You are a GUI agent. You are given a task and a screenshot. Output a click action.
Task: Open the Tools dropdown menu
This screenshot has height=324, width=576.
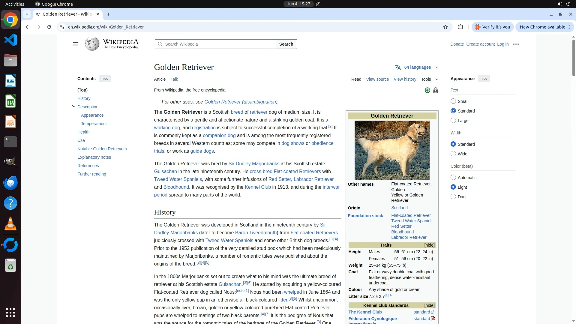(429, 79)
